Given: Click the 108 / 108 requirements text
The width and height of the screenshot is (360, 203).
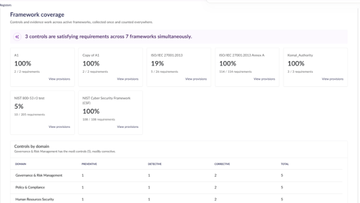Looking at the screenshot, I should pos(99,119).
